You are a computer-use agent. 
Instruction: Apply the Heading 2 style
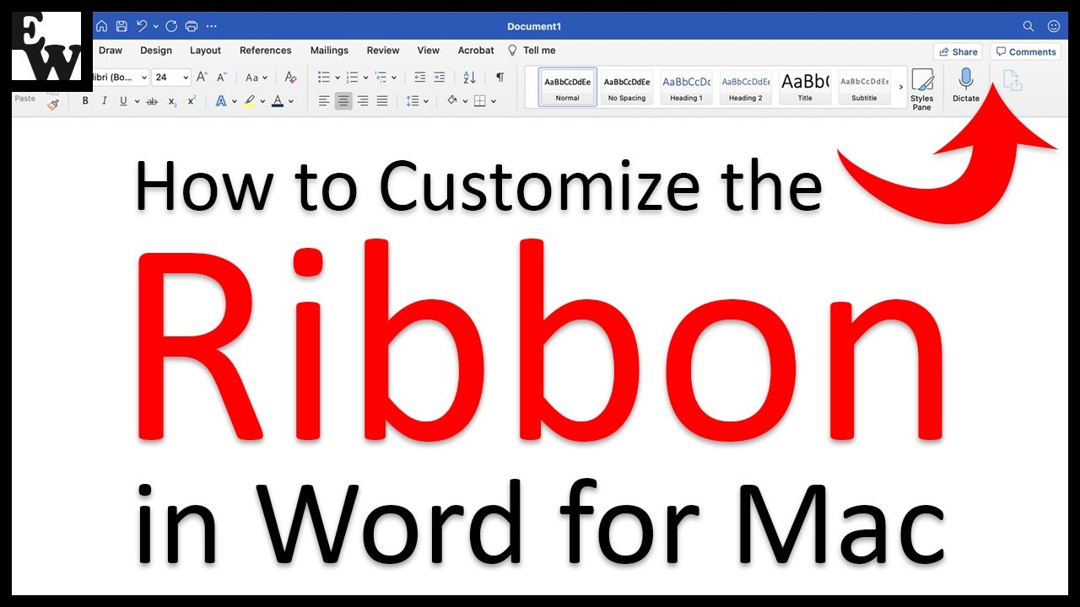click(x=746, y=88)
